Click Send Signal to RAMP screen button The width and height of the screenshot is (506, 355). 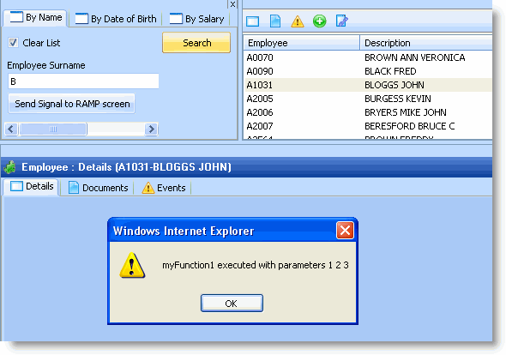[72, 104]
